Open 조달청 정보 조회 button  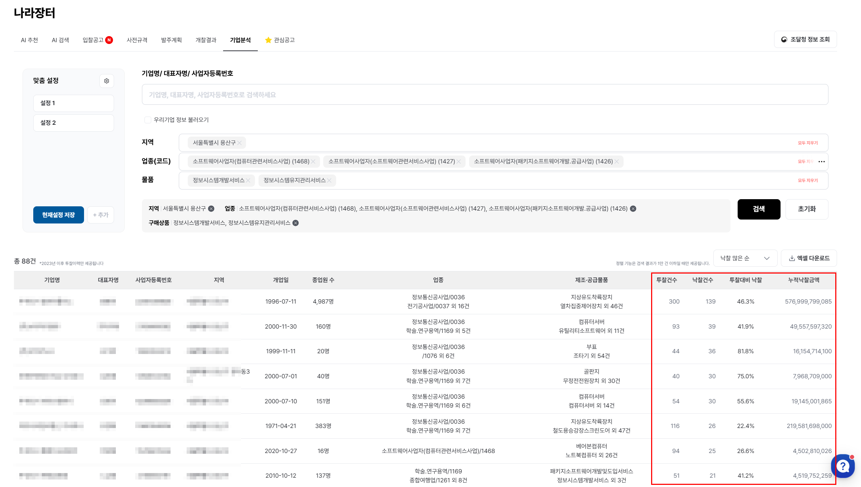(806, 39)
